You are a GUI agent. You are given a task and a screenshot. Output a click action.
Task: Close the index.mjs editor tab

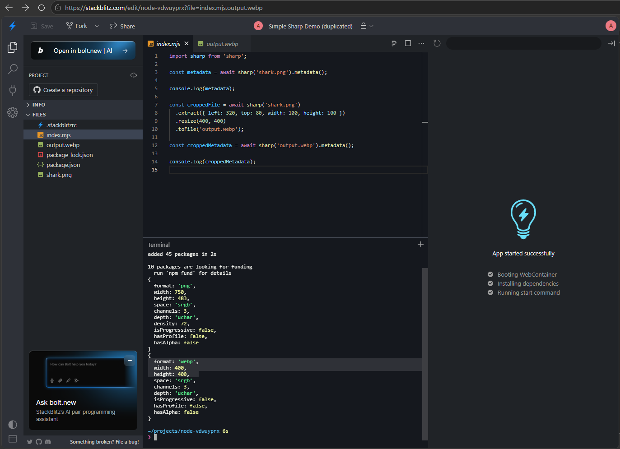186,44
